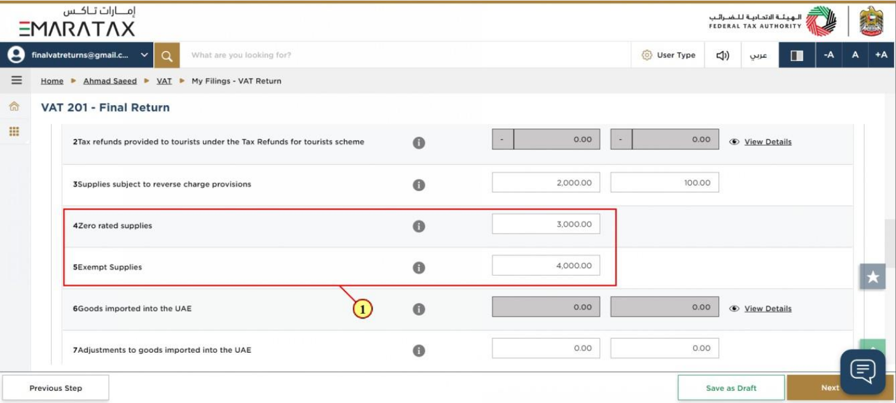Click the user profile avatar icon
Image resolution: width=896 pixels, height=403 pixels.
tap(16, 55)
